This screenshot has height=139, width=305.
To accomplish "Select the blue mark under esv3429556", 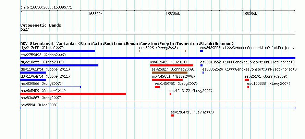I will tap(202, 51).
